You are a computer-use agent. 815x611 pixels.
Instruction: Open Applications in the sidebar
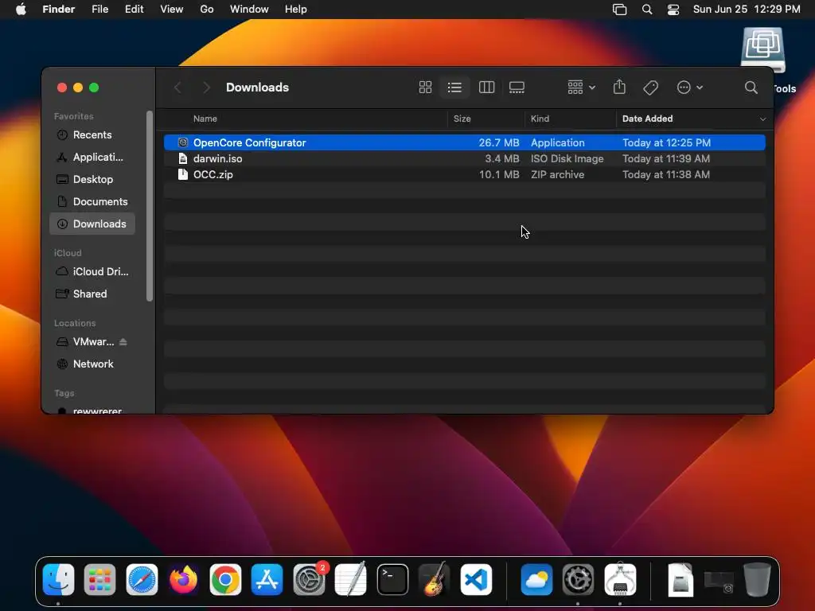(92, 157)
